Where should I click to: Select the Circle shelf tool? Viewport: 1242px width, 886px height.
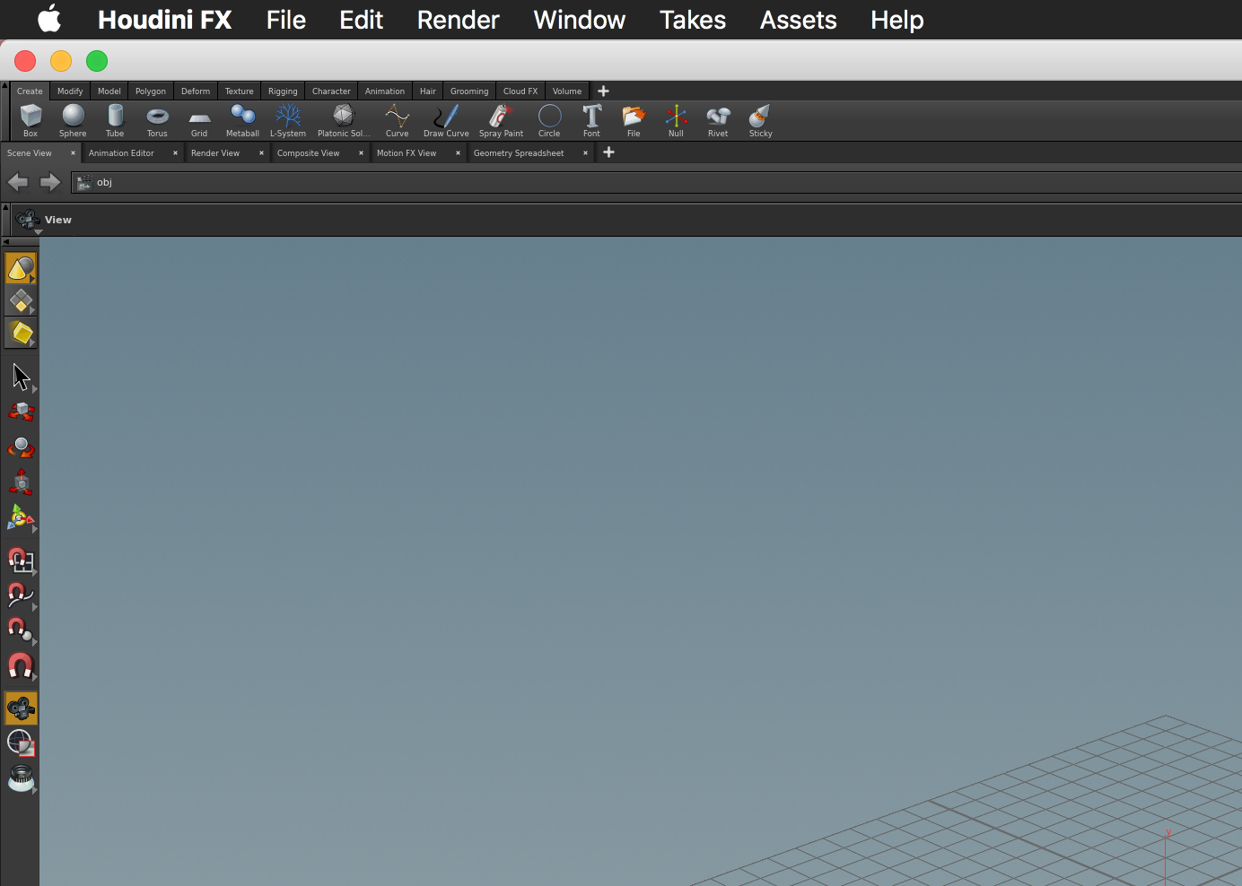coord(549,120)
